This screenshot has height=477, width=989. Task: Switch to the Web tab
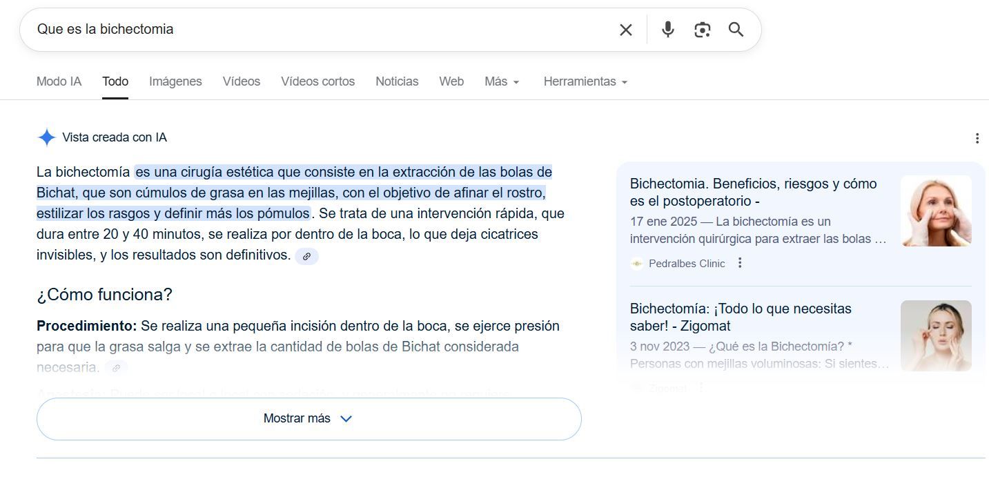point(451,81)
